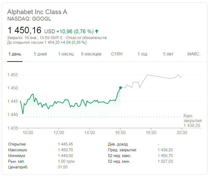This screenshot has width=210, height=177.
Task: View the "5 лет" chart range
Action: pyautogui.click(x=168, y=54)
